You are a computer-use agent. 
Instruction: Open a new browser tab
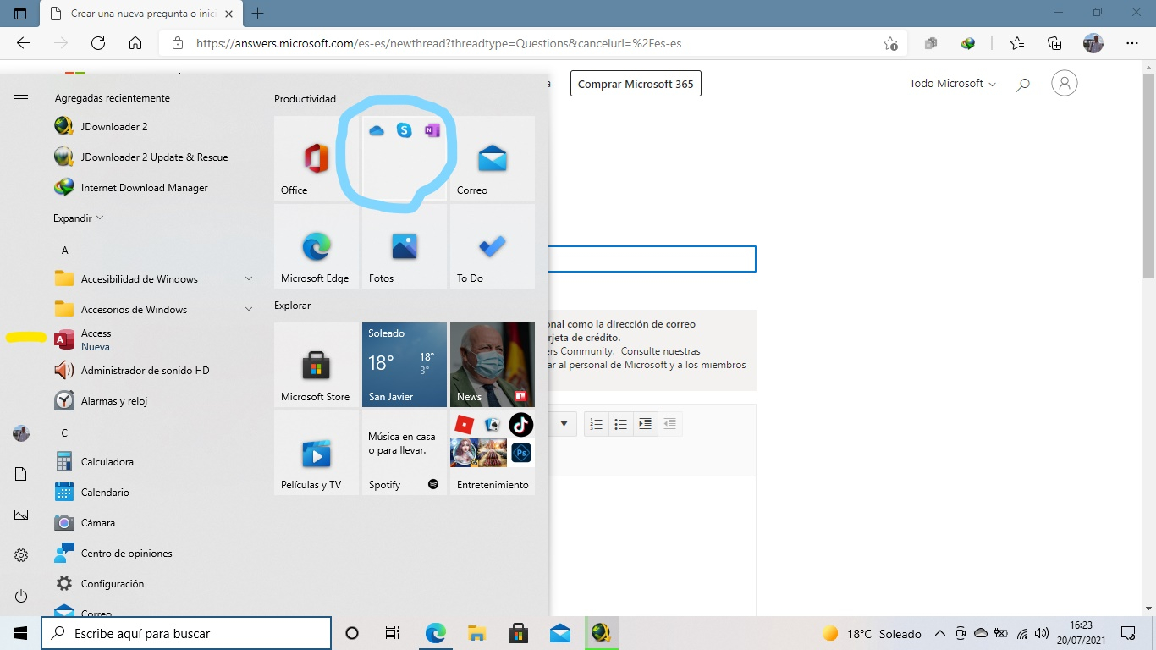258,14
